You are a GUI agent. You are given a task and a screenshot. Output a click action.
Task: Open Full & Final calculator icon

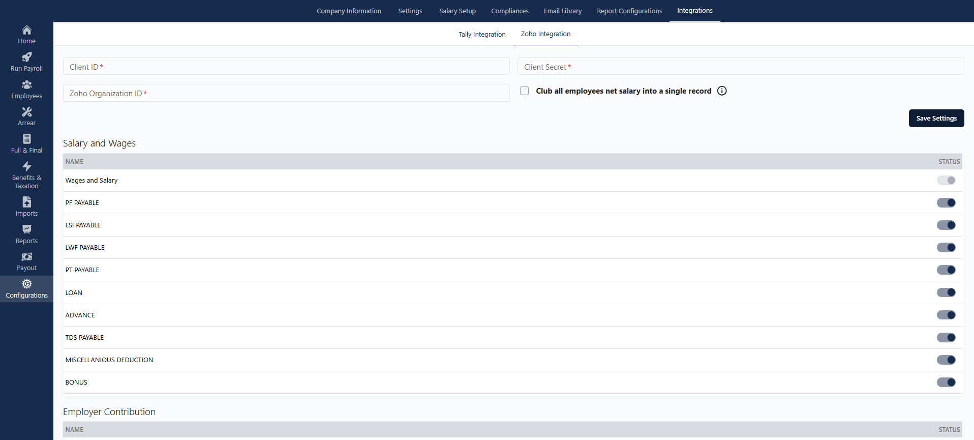(x=26, y=139)
